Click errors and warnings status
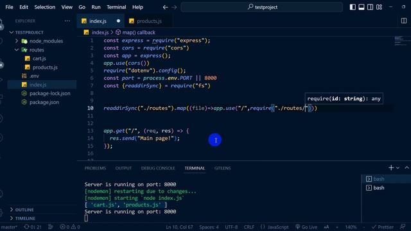 [70, 227]
